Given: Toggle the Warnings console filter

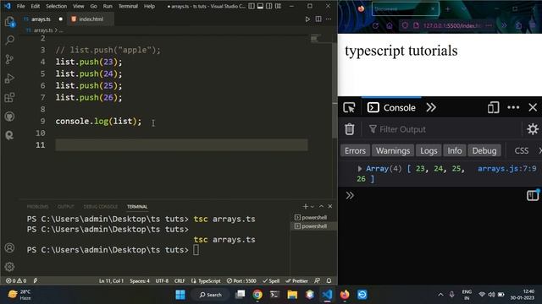Looking at the screenshot, I should [393, 150].
